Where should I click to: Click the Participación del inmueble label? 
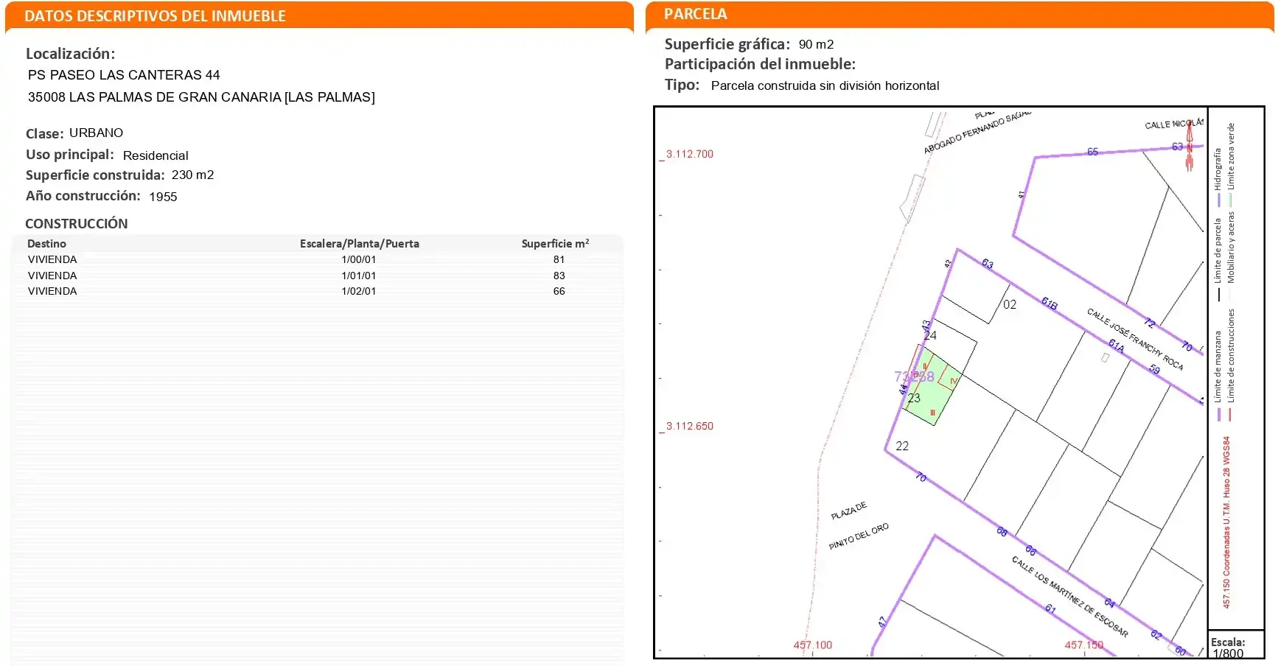(x=760, y=64)
